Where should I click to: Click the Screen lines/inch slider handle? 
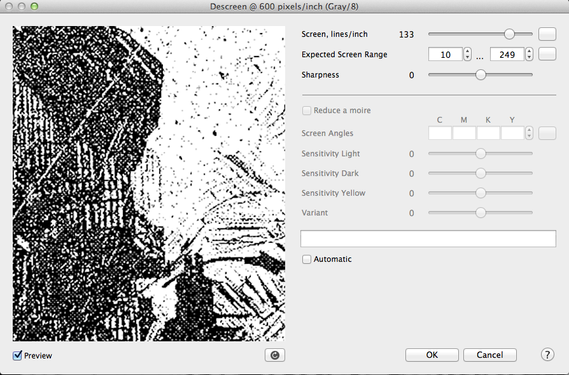(x=509, y=34)
